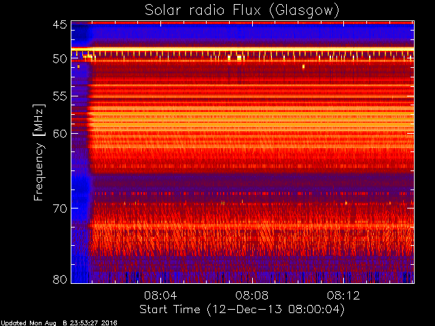Click the 08:12 time tick label
435x326 pixels.
coord(344,295)
